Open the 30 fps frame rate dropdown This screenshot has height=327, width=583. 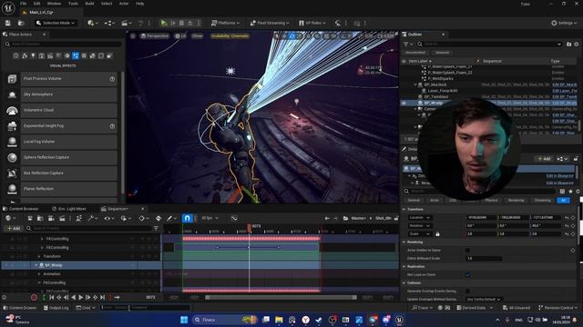click(210, 218)
